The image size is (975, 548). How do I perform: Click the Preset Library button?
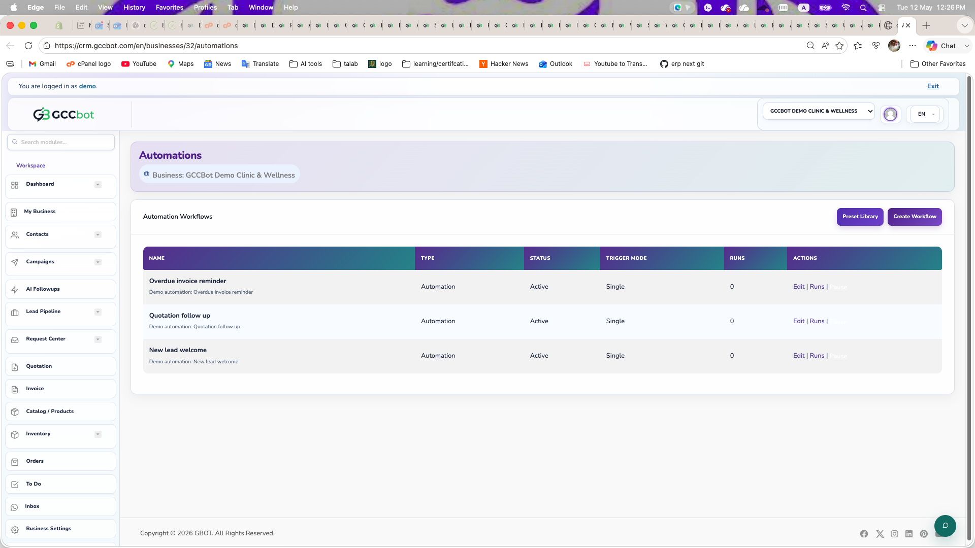tap(860, 217)
